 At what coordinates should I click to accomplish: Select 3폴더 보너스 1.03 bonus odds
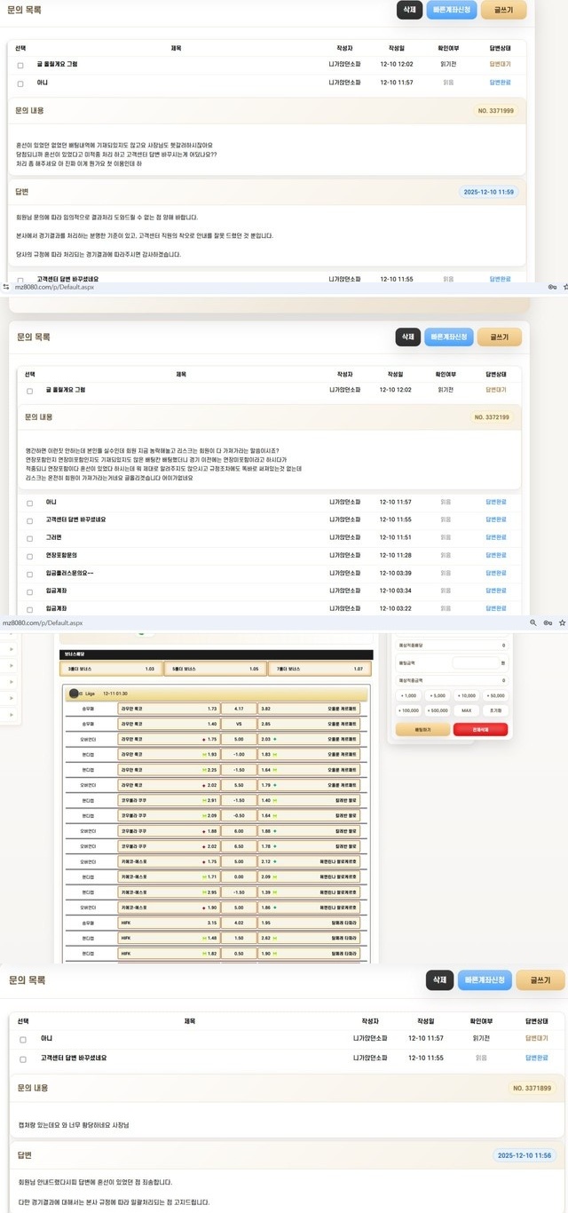pos(112,668)
